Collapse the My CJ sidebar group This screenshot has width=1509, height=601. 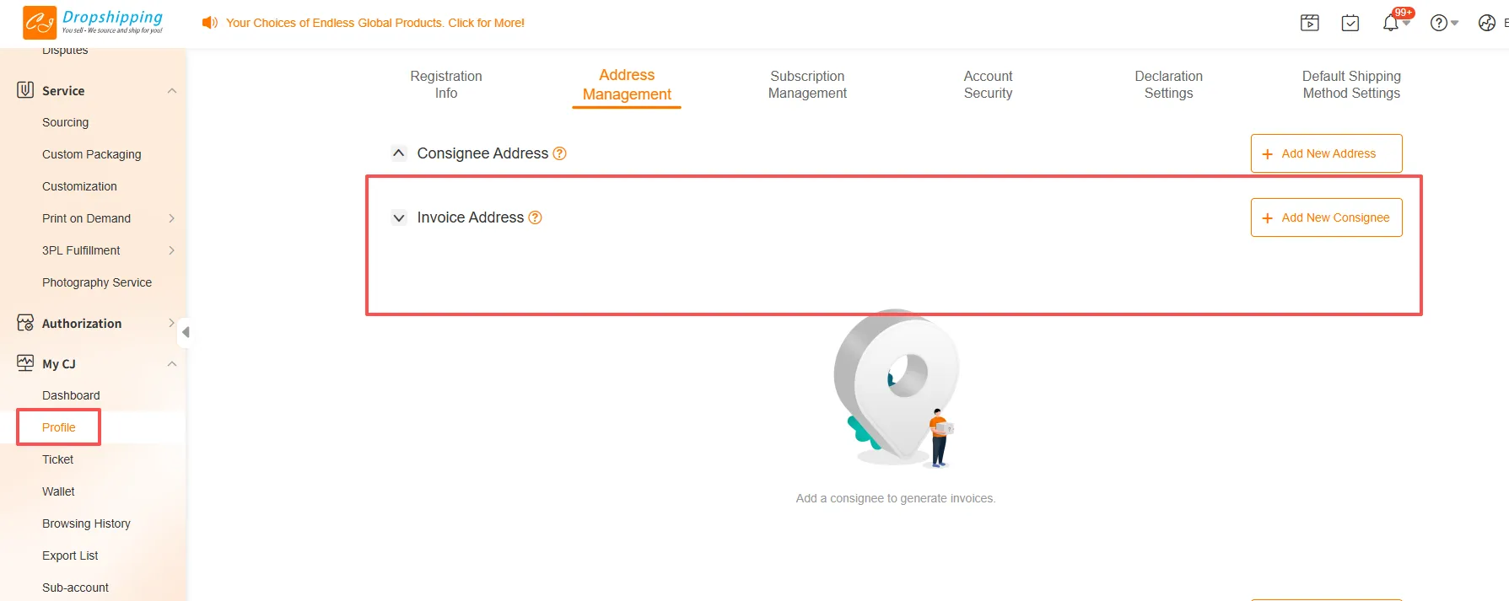[x=171, y=364]
